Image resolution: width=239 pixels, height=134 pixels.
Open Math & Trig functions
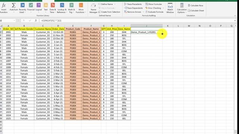point(71,8)
